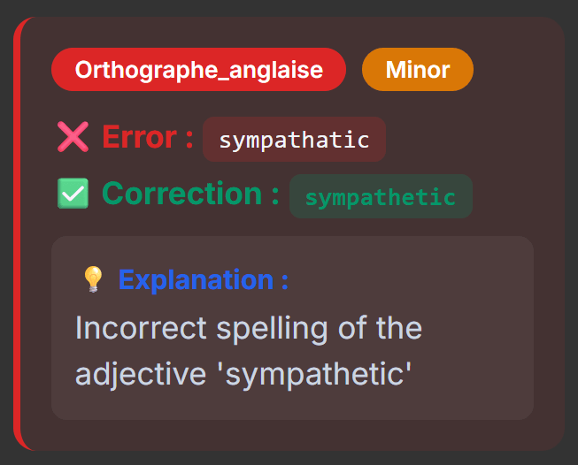Screen dimensions: 578x465
Task: Click the misspelled word chip 'sympathatic'
Action: coord(294,140)
